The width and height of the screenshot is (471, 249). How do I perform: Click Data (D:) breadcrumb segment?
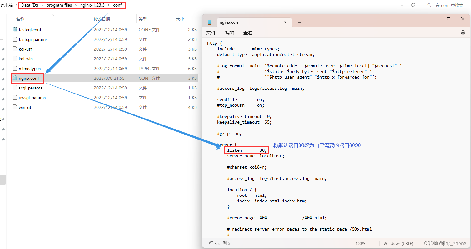coord(30,5)
